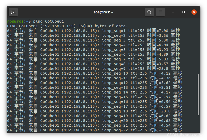Click the ros@ros prompt text
207x140 pixels.
16,21
